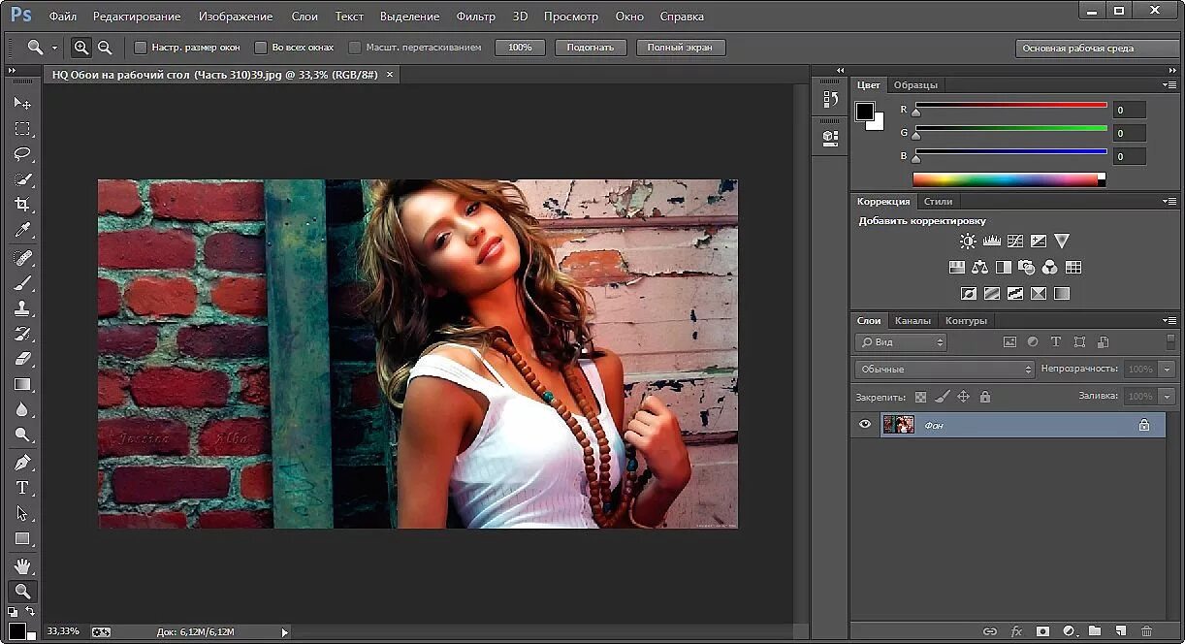The image size is (1185, 644).
Task: Add a Levels adjustment
Action: (x=991, y=241)
